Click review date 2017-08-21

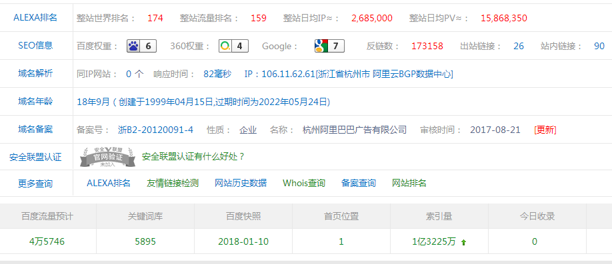pos(495,130)
